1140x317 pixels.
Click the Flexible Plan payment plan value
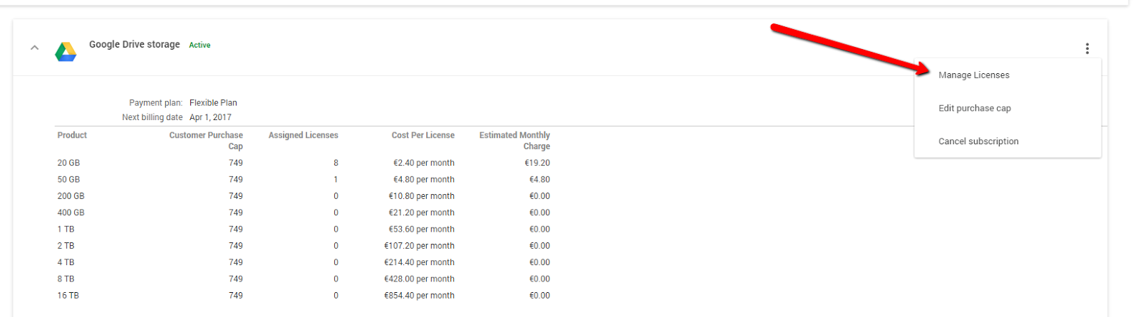point(213,102)
